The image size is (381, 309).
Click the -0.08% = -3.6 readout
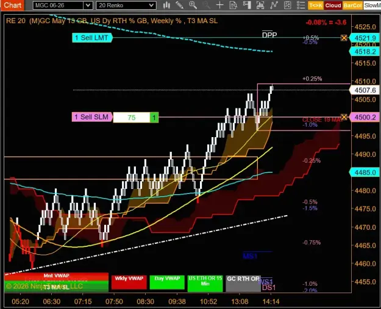(326, 23)
